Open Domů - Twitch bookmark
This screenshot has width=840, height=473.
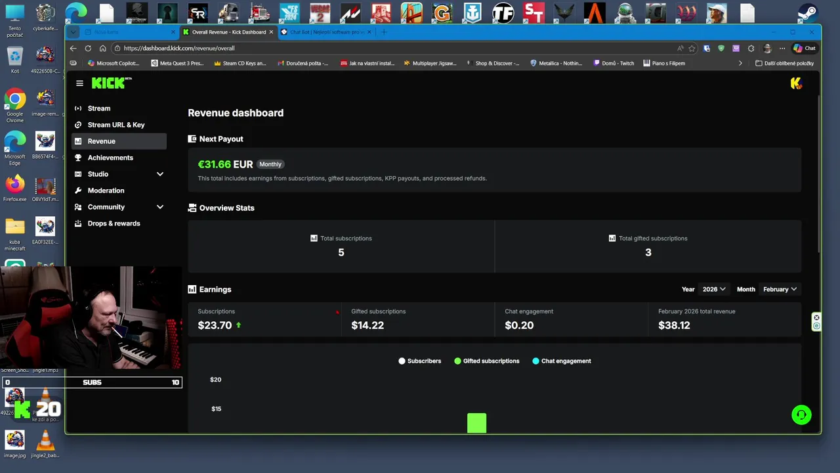coord(614,63)
